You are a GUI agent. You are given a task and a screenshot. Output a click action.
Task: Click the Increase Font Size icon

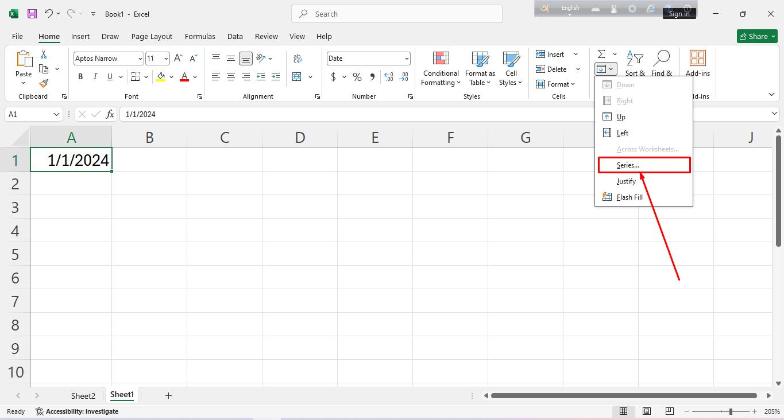(x=178, y=59)
